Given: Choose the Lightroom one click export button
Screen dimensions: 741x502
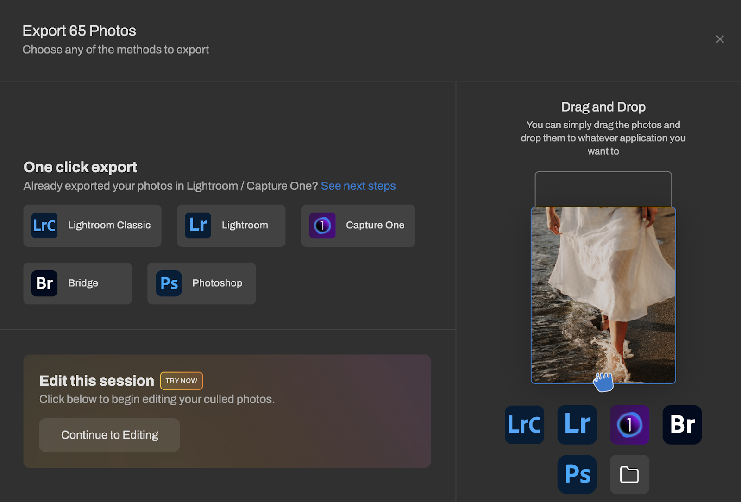Looking at the screenshot, I should click(231, 226).
